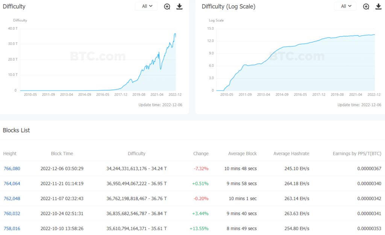The height and width of the screenshot is (235, 385).
Task: Go to block 762,048 details
Action: click(x=12, y=199)
